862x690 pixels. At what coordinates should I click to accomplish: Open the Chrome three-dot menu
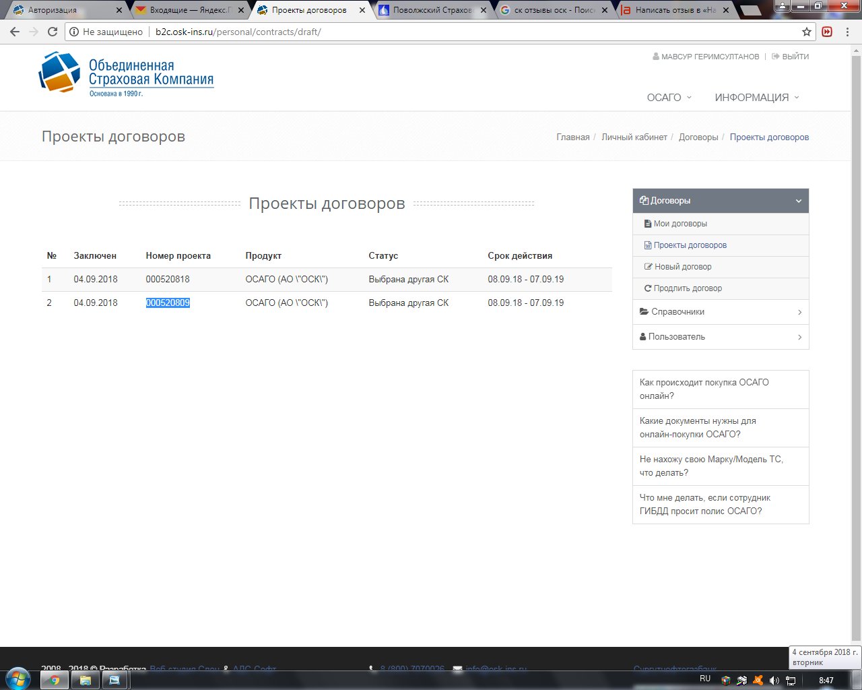click(847, 32)
